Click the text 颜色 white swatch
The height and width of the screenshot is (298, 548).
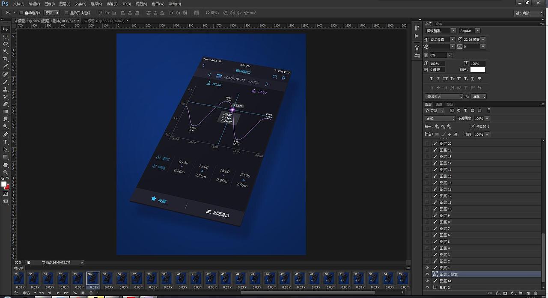(x=478, y=70)
